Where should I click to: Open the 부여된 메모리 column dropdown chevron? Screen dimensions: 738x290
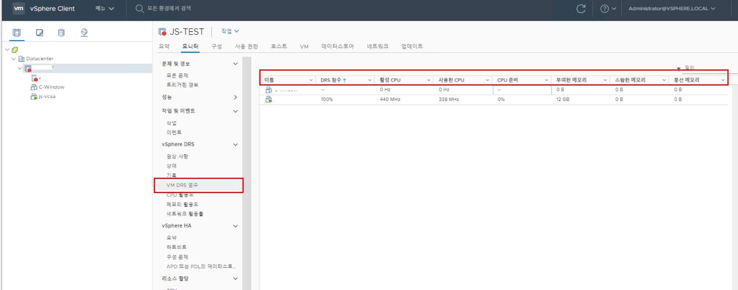click(x=605, y=80)
